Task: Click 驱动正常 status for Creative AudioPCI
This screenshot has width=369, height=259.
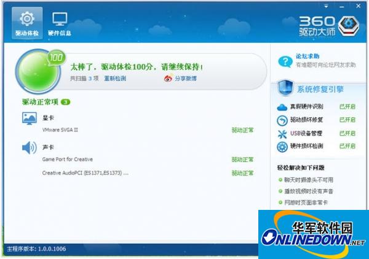Action: coord(243,173)
